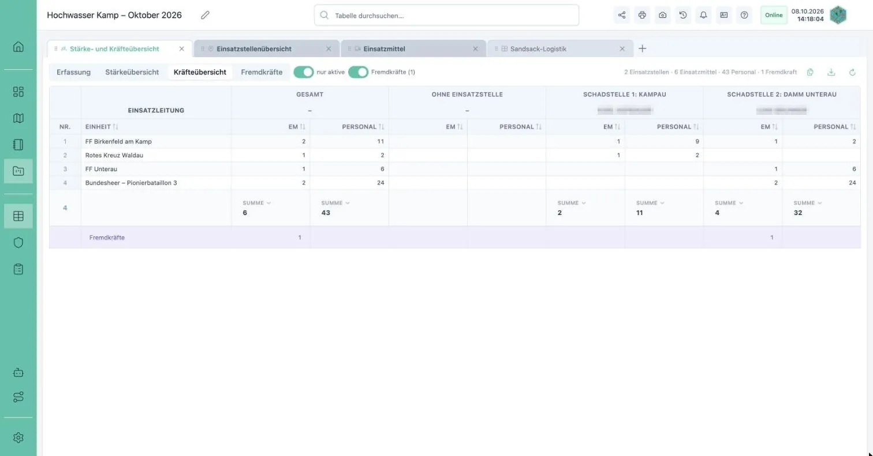Open settings gear in sidebar
The width and height of the screenshot is (873, 456).
pos(18,438)
